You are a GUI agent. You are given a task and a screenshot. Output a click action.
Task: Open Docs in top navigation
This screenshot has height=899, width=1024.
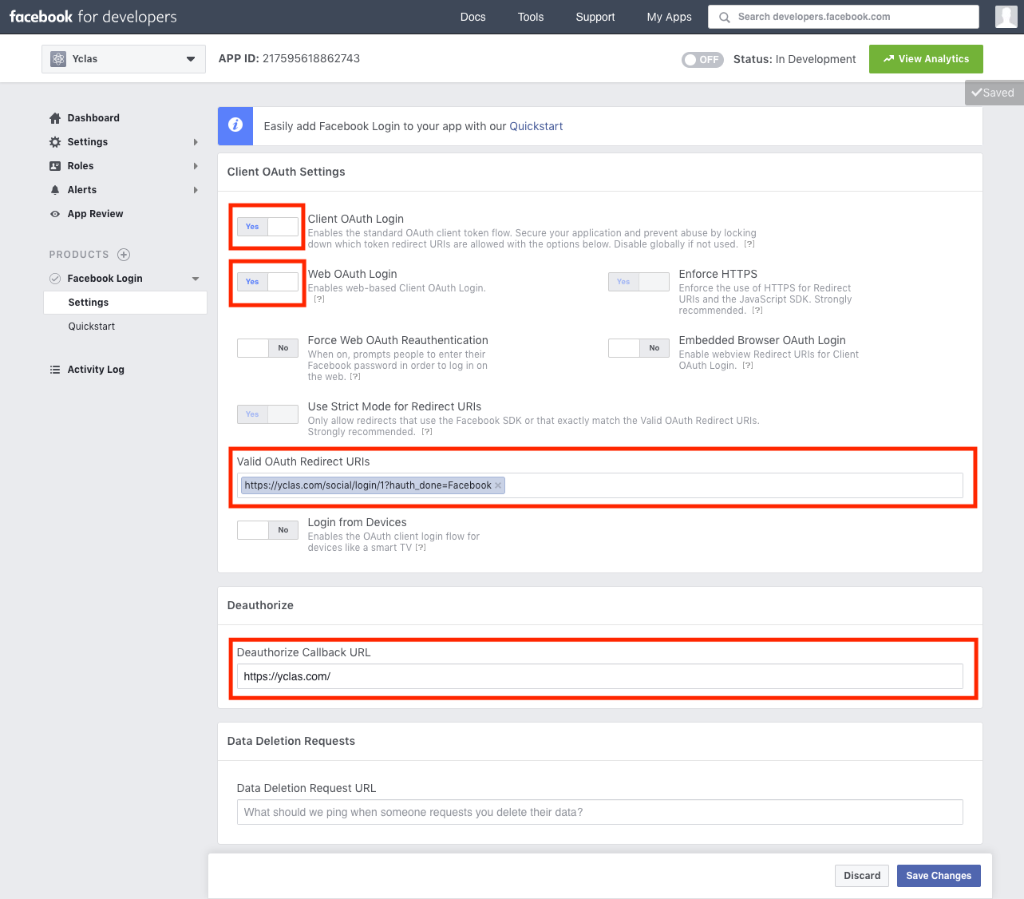click(472, 17)
